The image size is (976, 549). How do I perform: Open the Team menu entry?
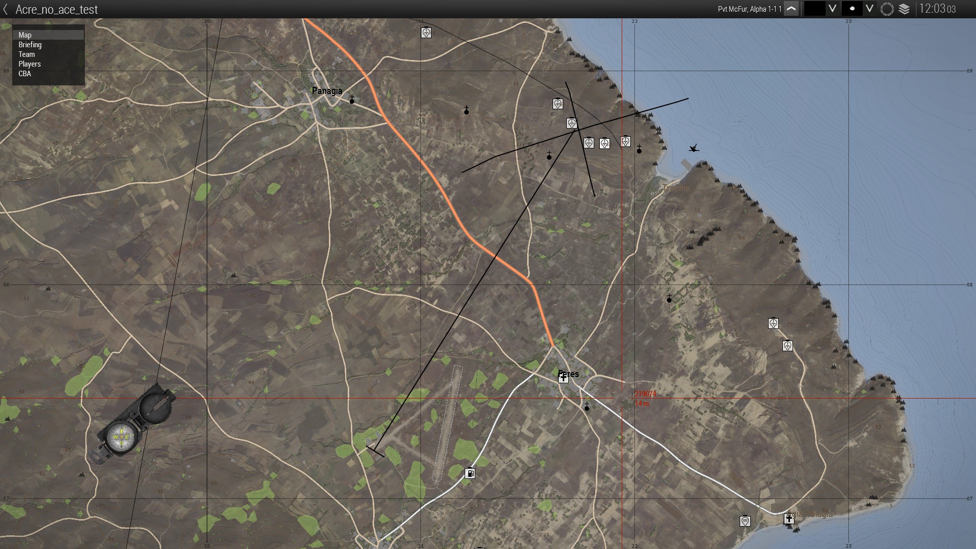pos(26,54)
